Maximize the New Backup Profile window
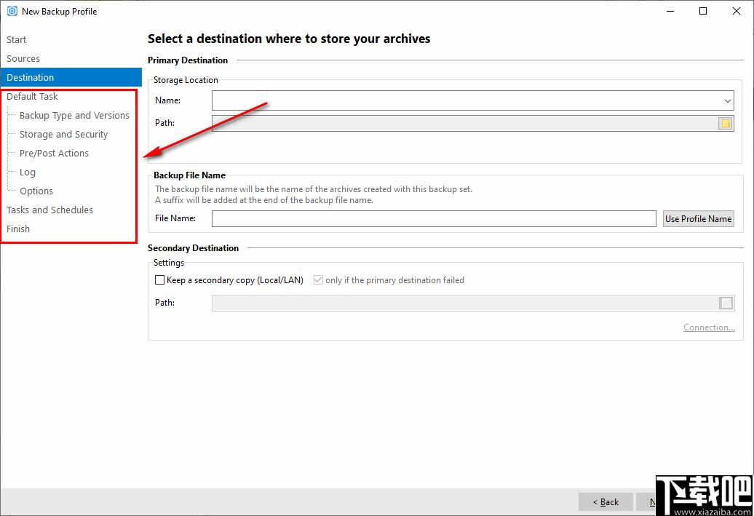 pos(703,11)
